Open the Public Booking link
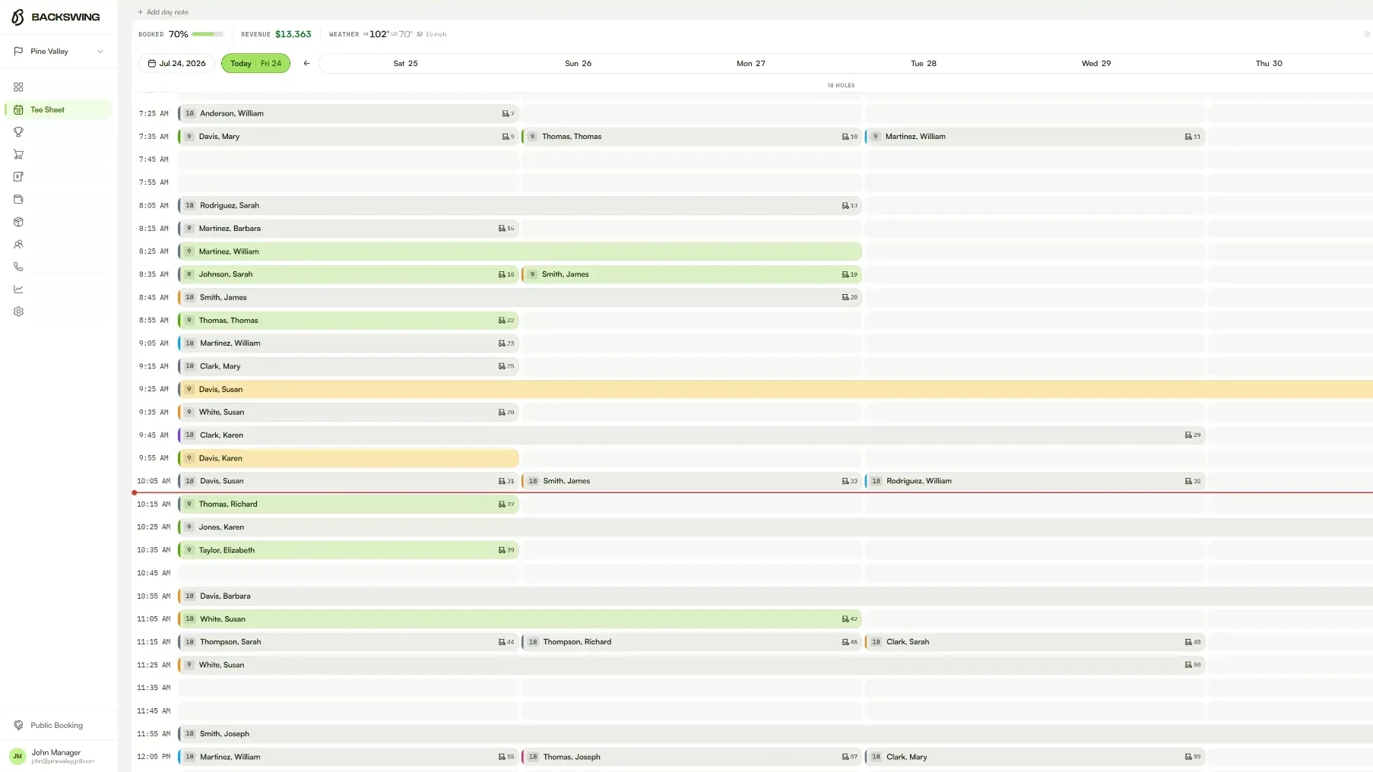 pyautogui.click(x=59, y=726)
